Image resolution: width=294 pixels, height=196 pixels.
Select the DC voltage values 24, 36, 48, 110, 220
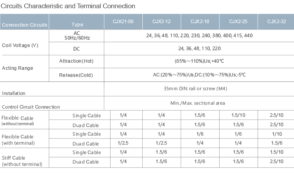(x=199, y=49)
